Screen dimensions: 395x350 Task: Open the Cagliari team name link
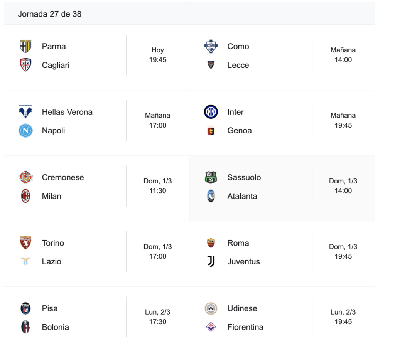pos(56,65)
